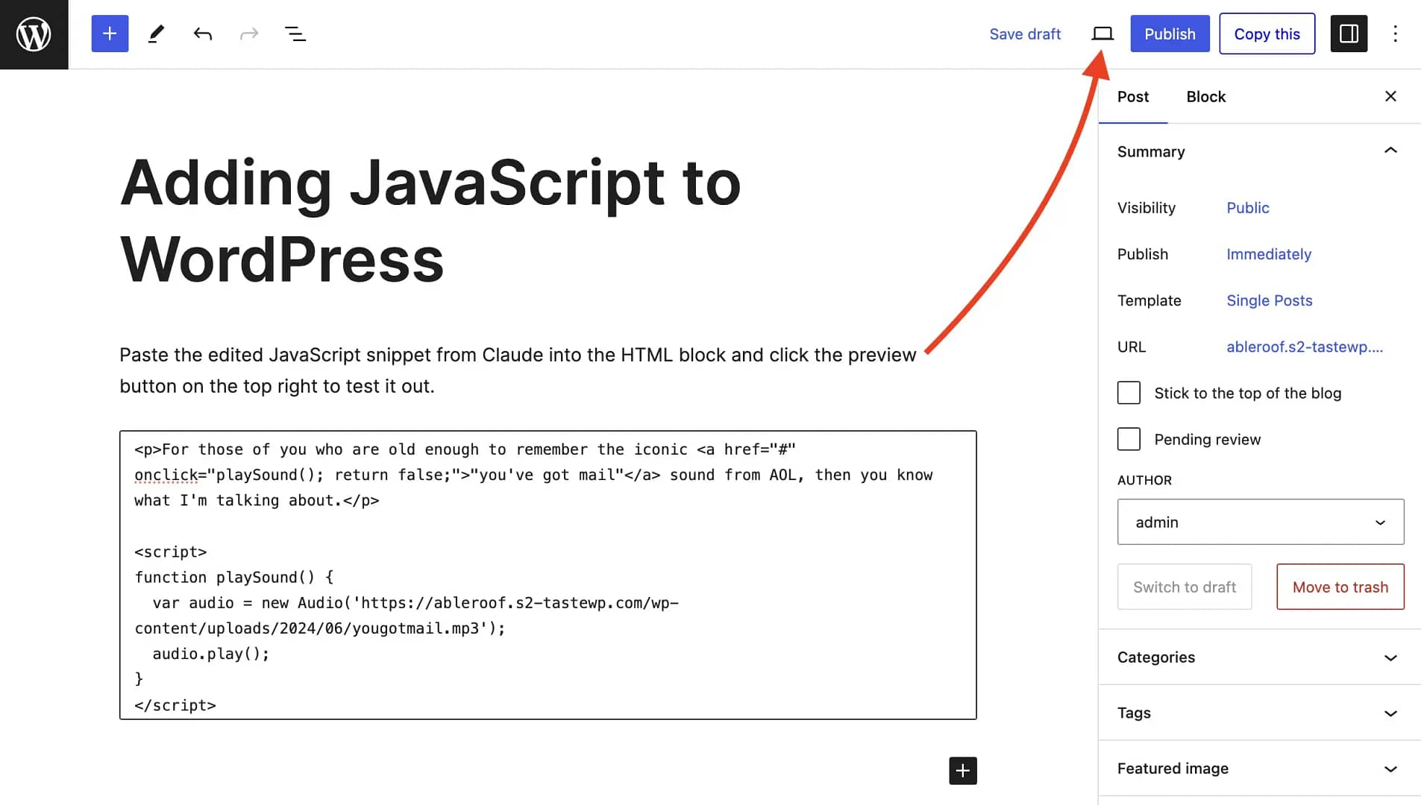Toggle the Settings sidebar panel icon
Image resolution: width=1421 pixels, height=805 pixels.
[x=1349, y=34]
